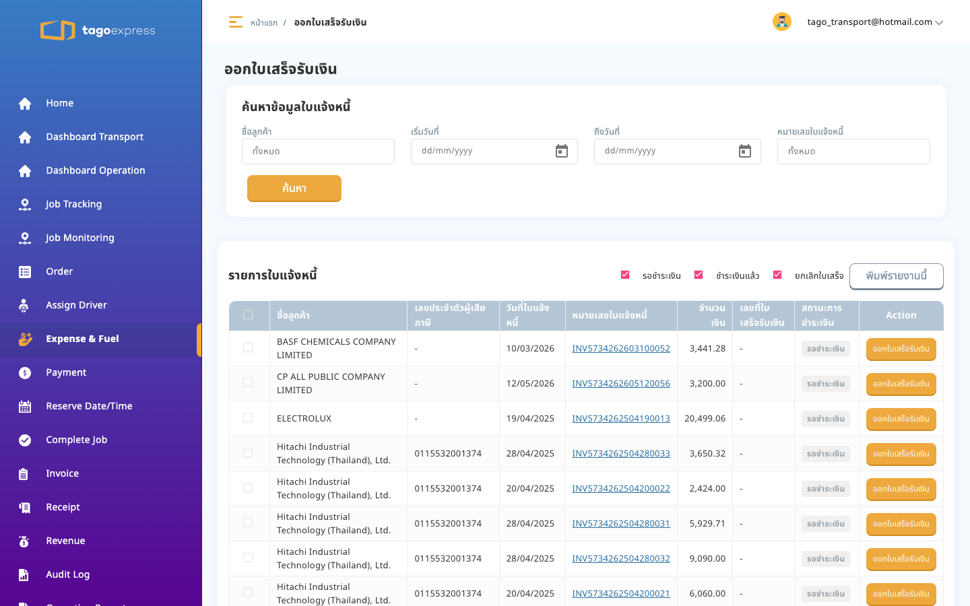Viewport: 970px width, 606px height.
Task: Open invoice link INV5734262504190013
Action: [x=621, y=418]
